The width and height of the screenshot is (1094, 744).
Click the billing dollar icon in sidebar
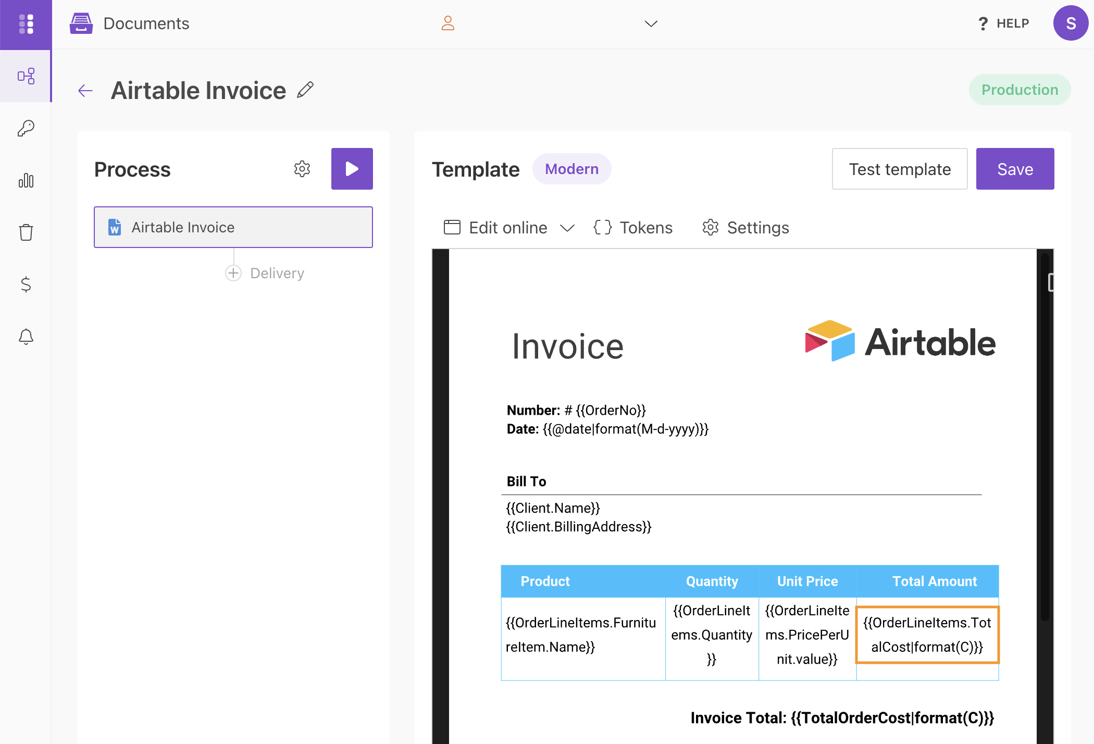coord(26,284)
